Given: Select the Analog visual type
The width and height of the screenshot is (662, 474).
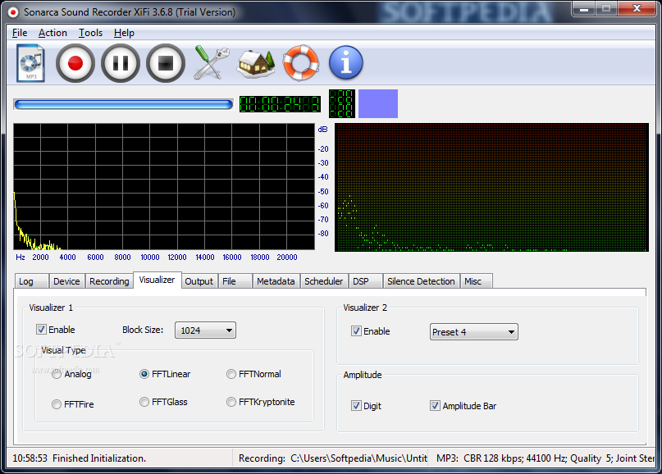Looking at the screenshot, I should (x=71, y=374).
